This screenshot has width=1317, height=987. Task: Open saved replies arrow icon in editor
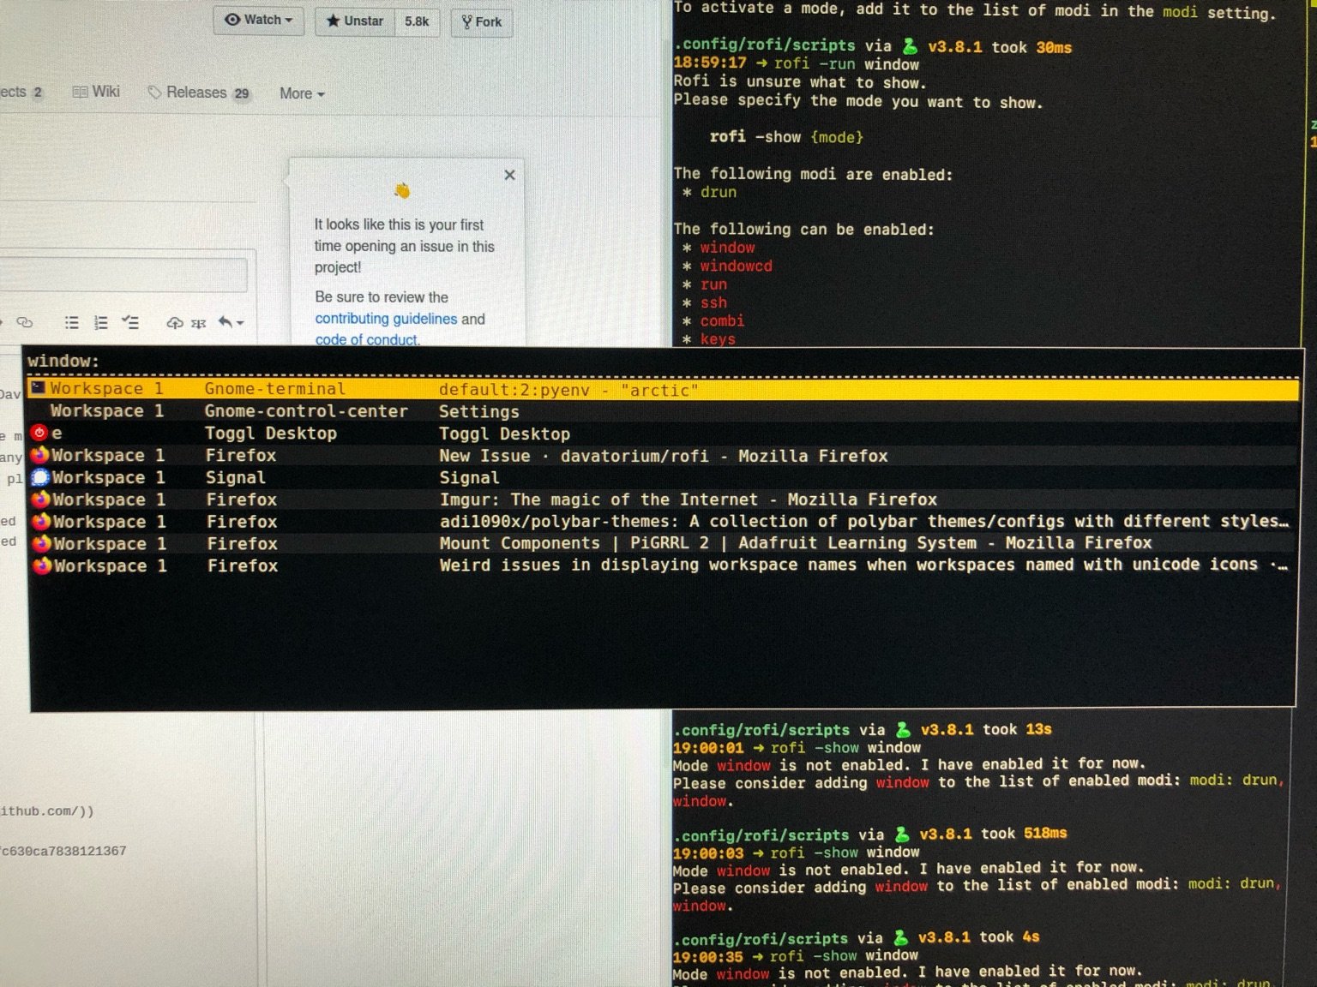click(x=230, y=322)
